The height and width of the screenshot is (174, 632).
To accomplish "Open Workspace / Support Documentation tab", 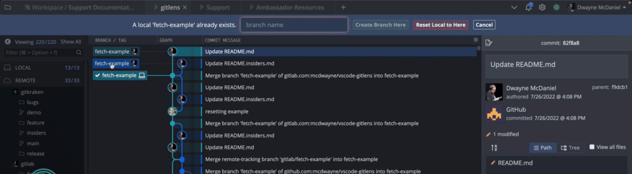I will 79,7.
